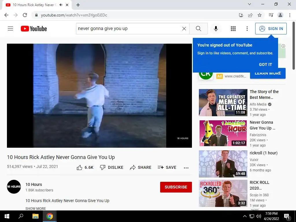Save the video to a playlist
The image size is (296, 222).
[x=167, y=167]
